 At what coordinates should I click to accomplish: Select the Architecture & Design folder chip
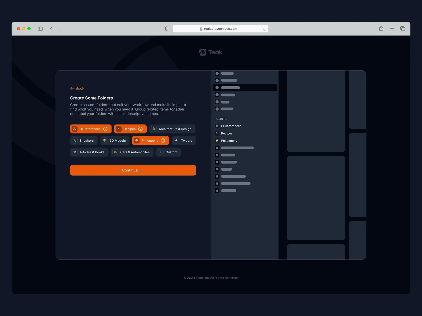[172, 129]
